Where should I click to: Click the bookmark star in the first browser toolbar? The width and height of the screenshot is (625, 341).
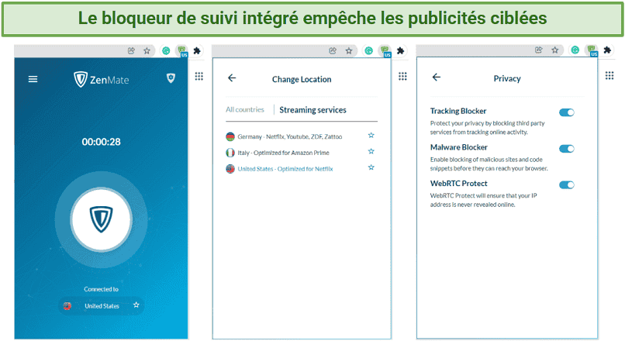(x=147, y=50)
